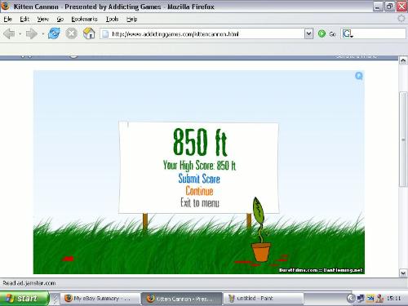Click the Stop loading icon
Viewport: 408px width, 306px height.
tap(71, 33)
